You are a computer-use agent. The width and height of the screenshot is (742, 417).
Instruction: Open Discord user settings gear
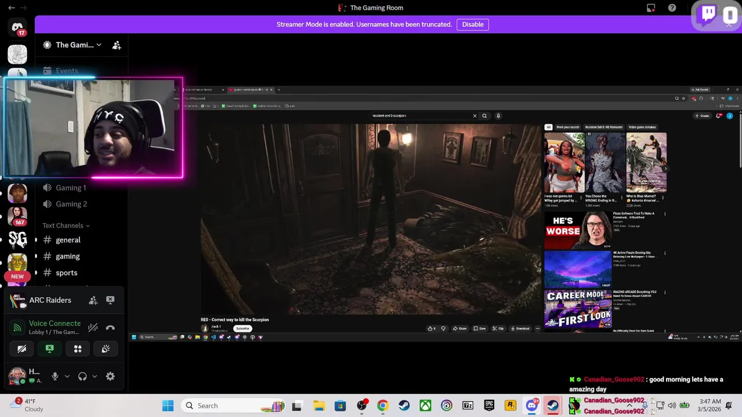click(x=110, y=376)
